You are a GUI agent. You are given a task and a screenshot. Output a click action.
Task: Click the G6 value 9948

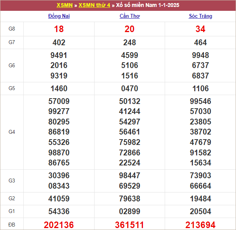coord(200,55)
